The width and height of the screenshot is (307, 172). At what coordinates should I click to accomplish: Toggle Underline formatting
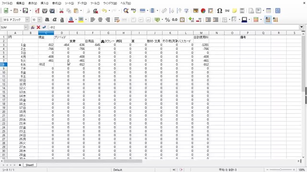(x=62, y=20)
